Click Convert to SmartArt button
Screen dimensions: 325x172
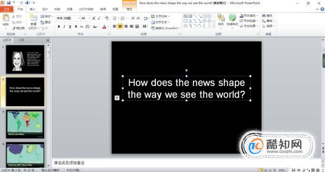tap(165, 28)
